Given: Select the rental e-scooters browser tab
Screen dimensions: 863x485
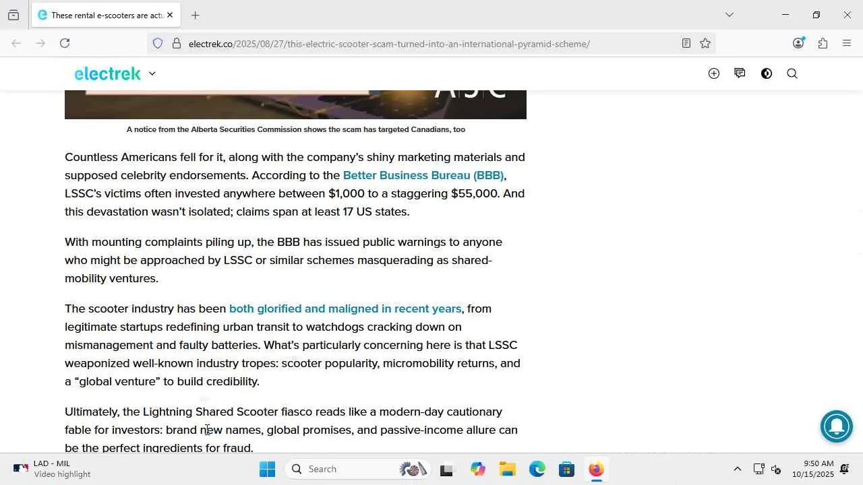Looking at the screenshot, I should 106,15.
